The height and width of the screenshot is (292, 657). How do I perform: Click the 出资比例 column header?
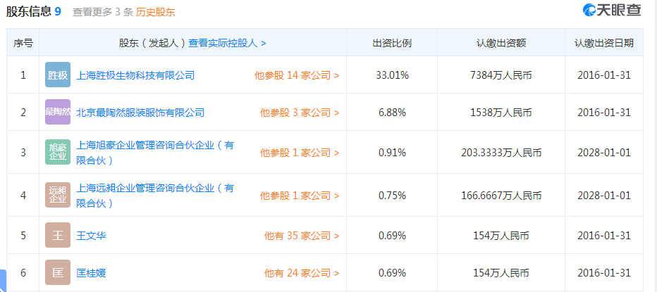[x=392, y=43]
